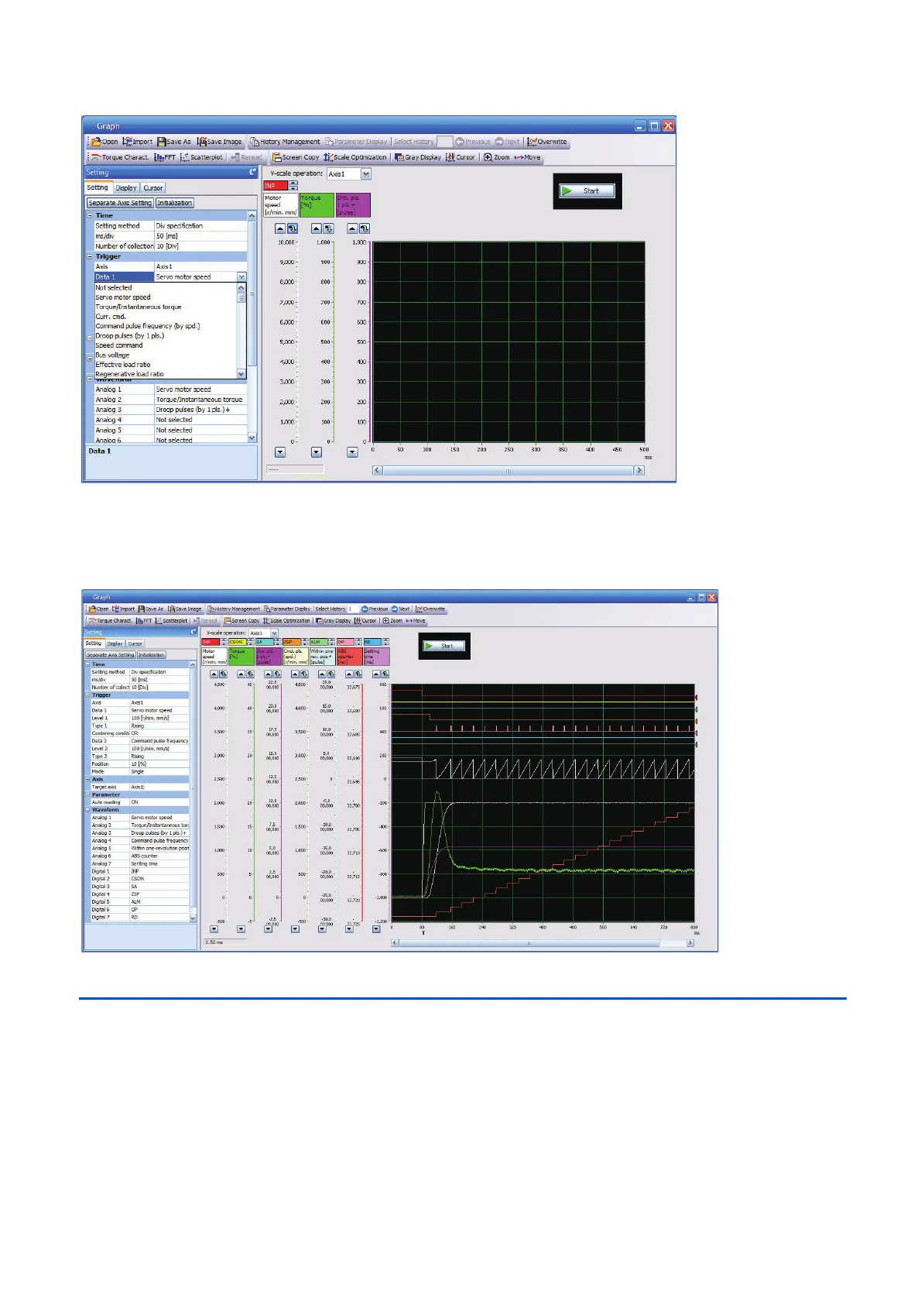The width and height of the screenshot is (921, 1304).
Task: Collapse Time section in upper Setting panel
Action: tap(90, 216)
